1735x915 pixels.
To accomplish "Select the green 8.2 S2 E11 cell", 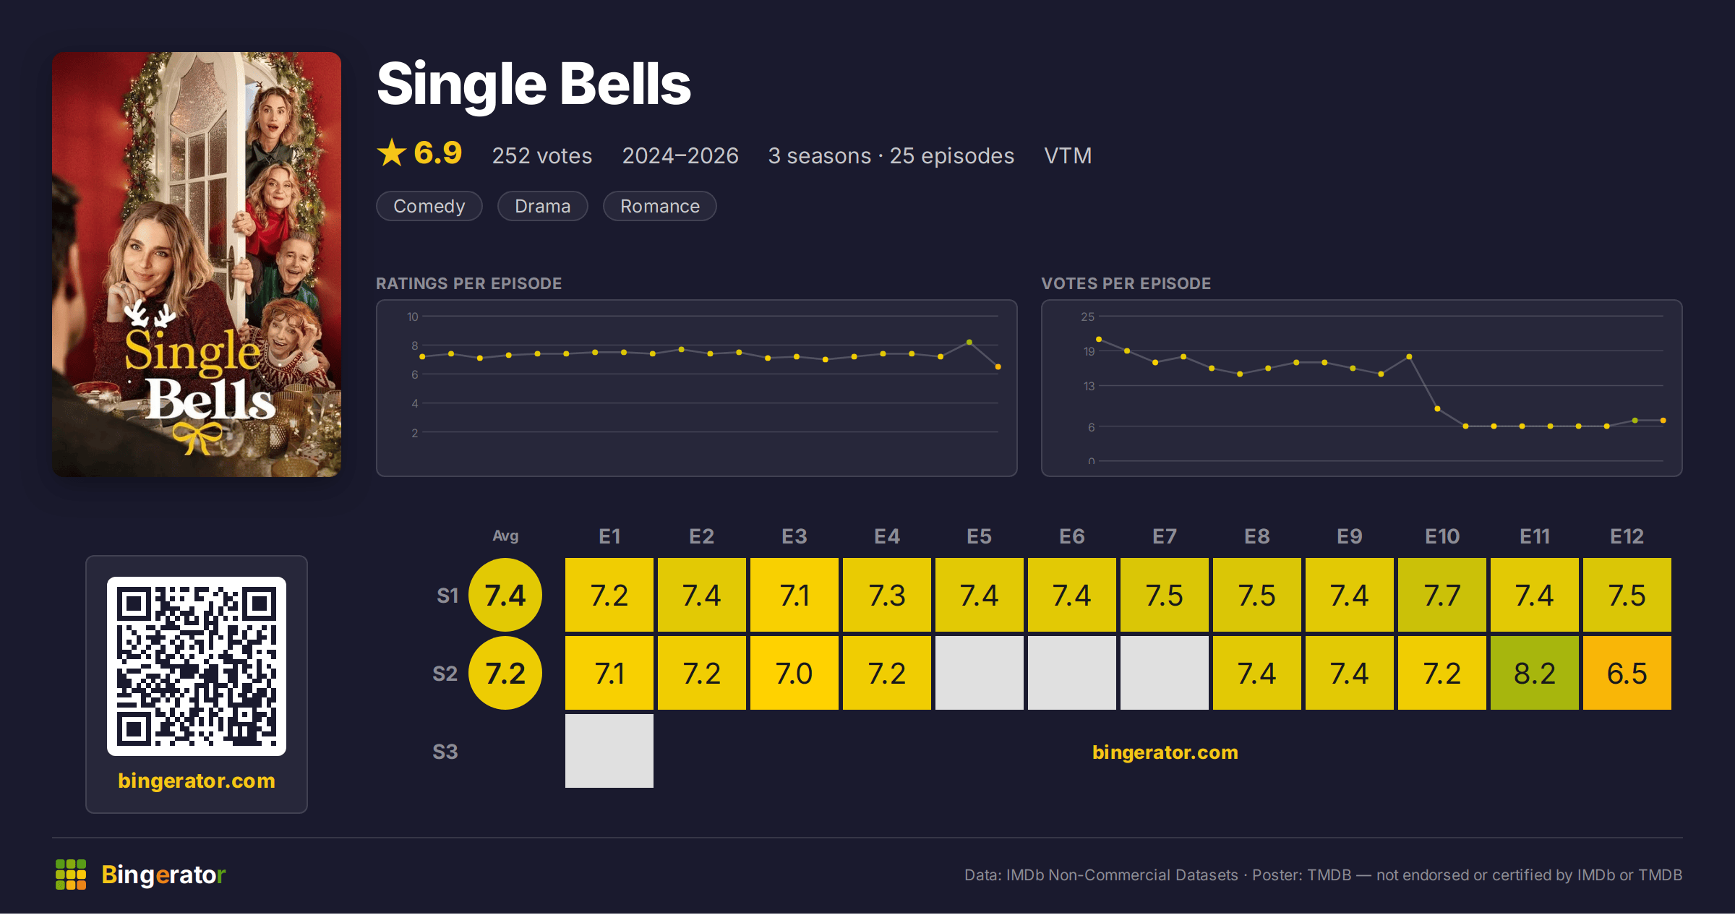I will 1535,673.
